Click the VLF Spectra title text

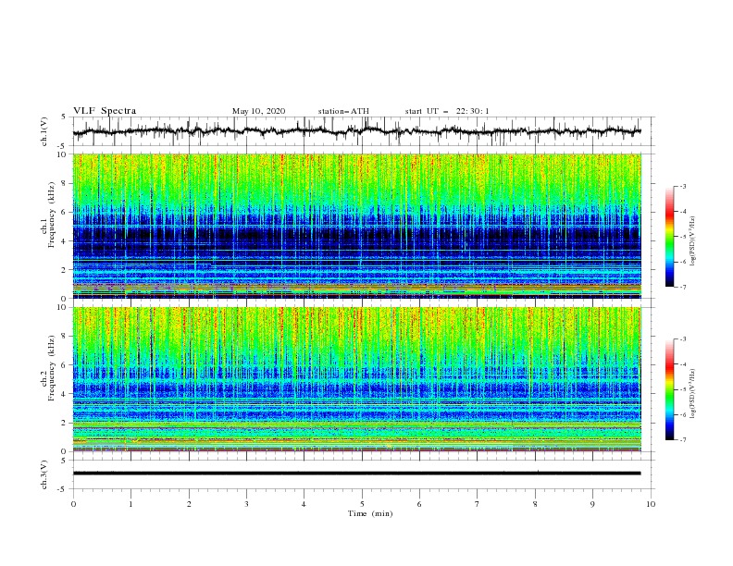105,111
